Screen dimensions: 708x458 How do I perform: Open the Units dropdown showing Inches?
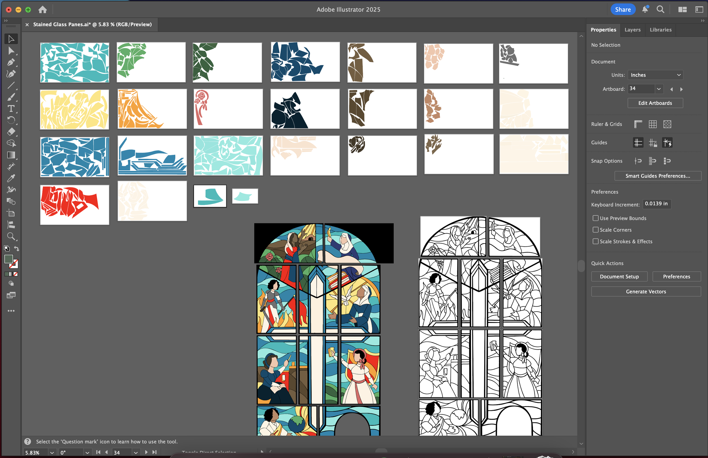click(655, 75)
